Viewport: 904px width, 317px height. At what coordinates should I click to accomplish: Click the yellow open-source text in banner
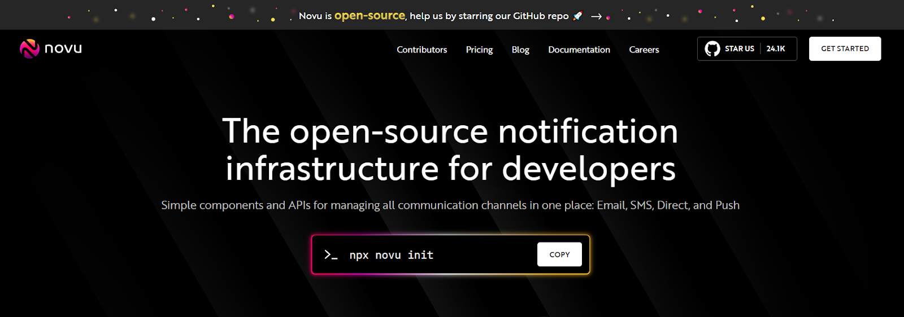[x=370, y=16]
